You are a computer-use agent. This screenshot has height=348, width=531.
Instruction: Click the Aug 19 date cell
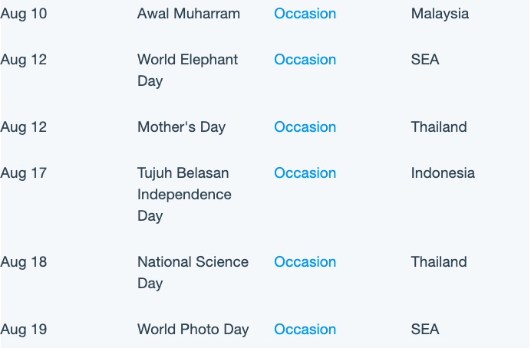[x=23, y=330]
